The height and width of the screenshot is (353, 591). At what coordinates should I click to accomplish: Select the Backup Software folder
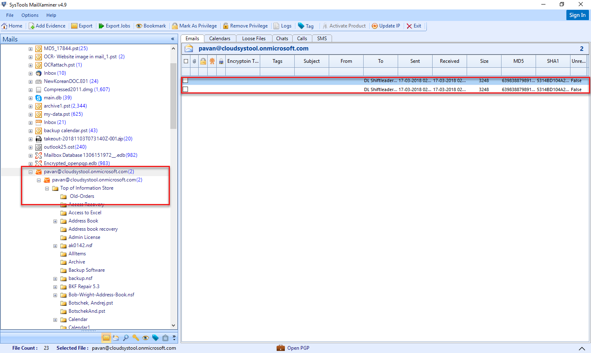coord(87,270)
